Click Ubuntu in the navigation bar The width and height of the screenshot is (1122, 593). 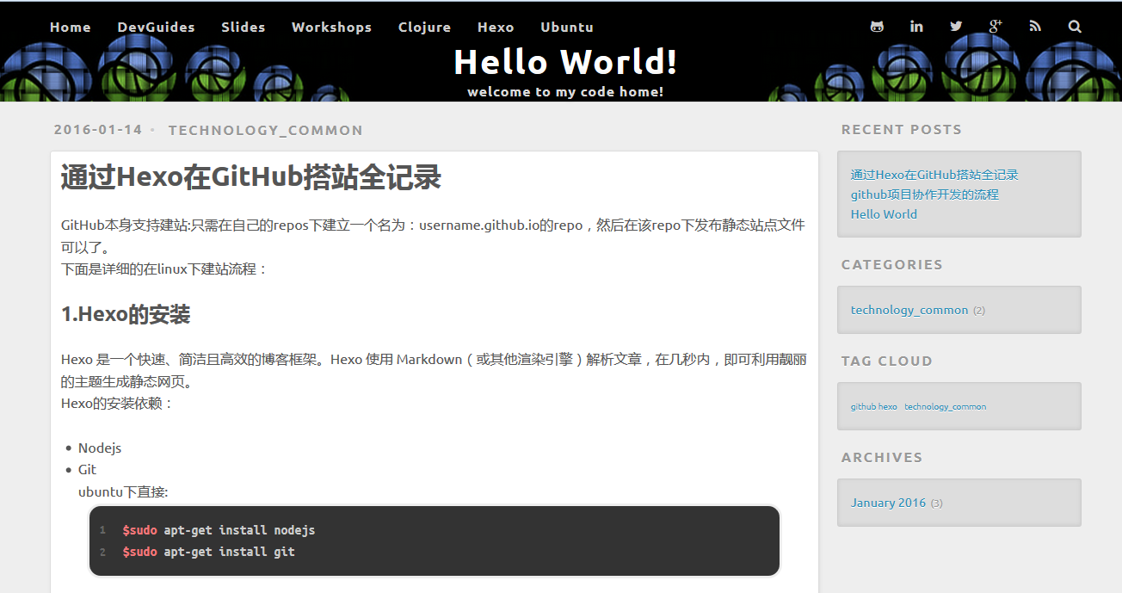tap(567, 28)
